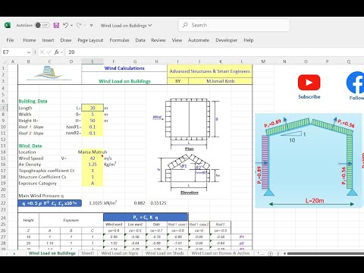Select the Marsa Matruh location cell
This screenshot has width=364, height=273.
(x=93, y=152)
